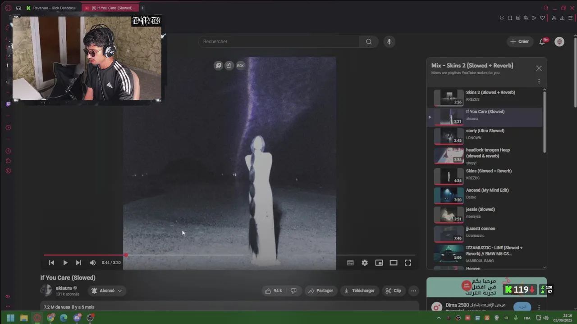Screen dimensions: 577x324
Task: Open a new browser tab with plus
Action: click(142, 8)
